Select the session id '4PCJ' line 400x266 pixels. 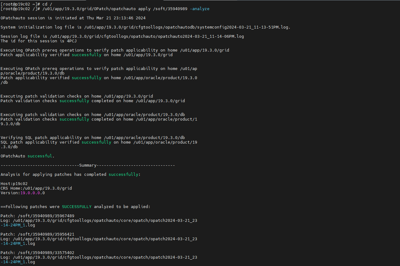coord(39,41)
